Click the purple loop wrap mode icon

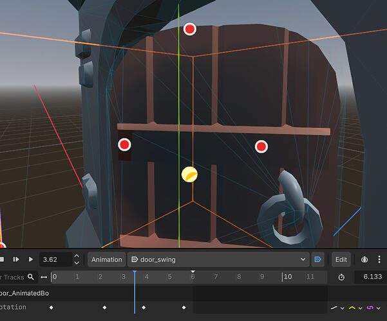(370, 308)
